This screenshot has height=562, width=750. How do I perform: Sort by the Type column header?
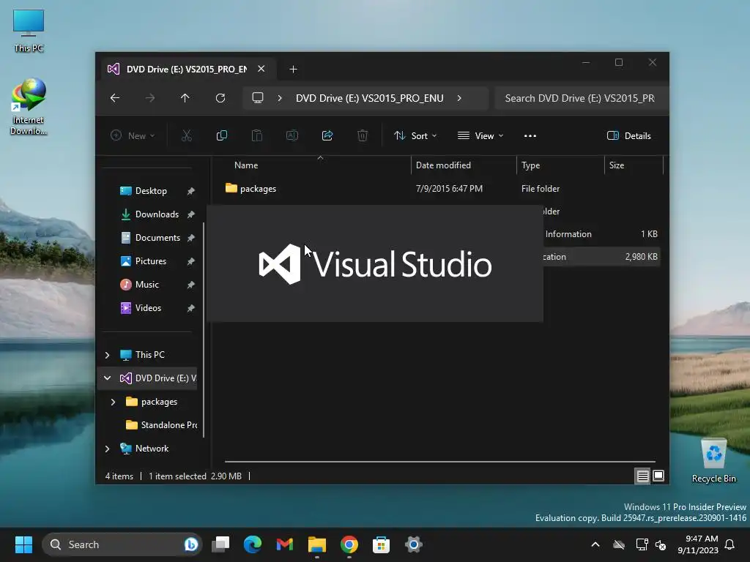coord(530,165)
